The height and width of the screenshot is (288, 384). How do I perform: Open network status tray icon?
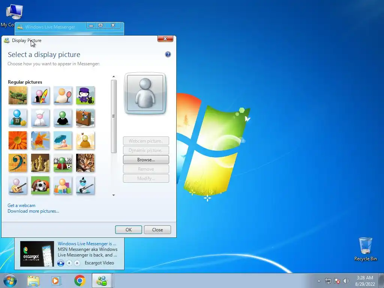328,281
